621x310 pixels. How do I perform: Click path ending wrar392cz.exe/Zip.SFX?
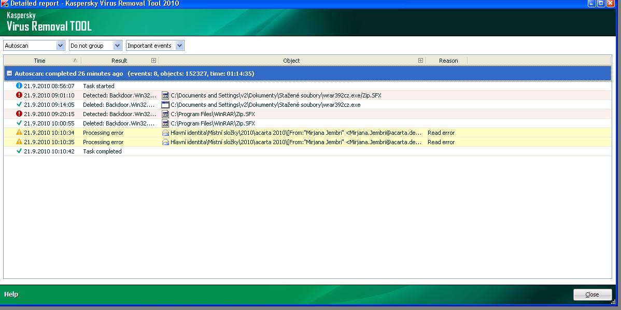coord(276,95)
